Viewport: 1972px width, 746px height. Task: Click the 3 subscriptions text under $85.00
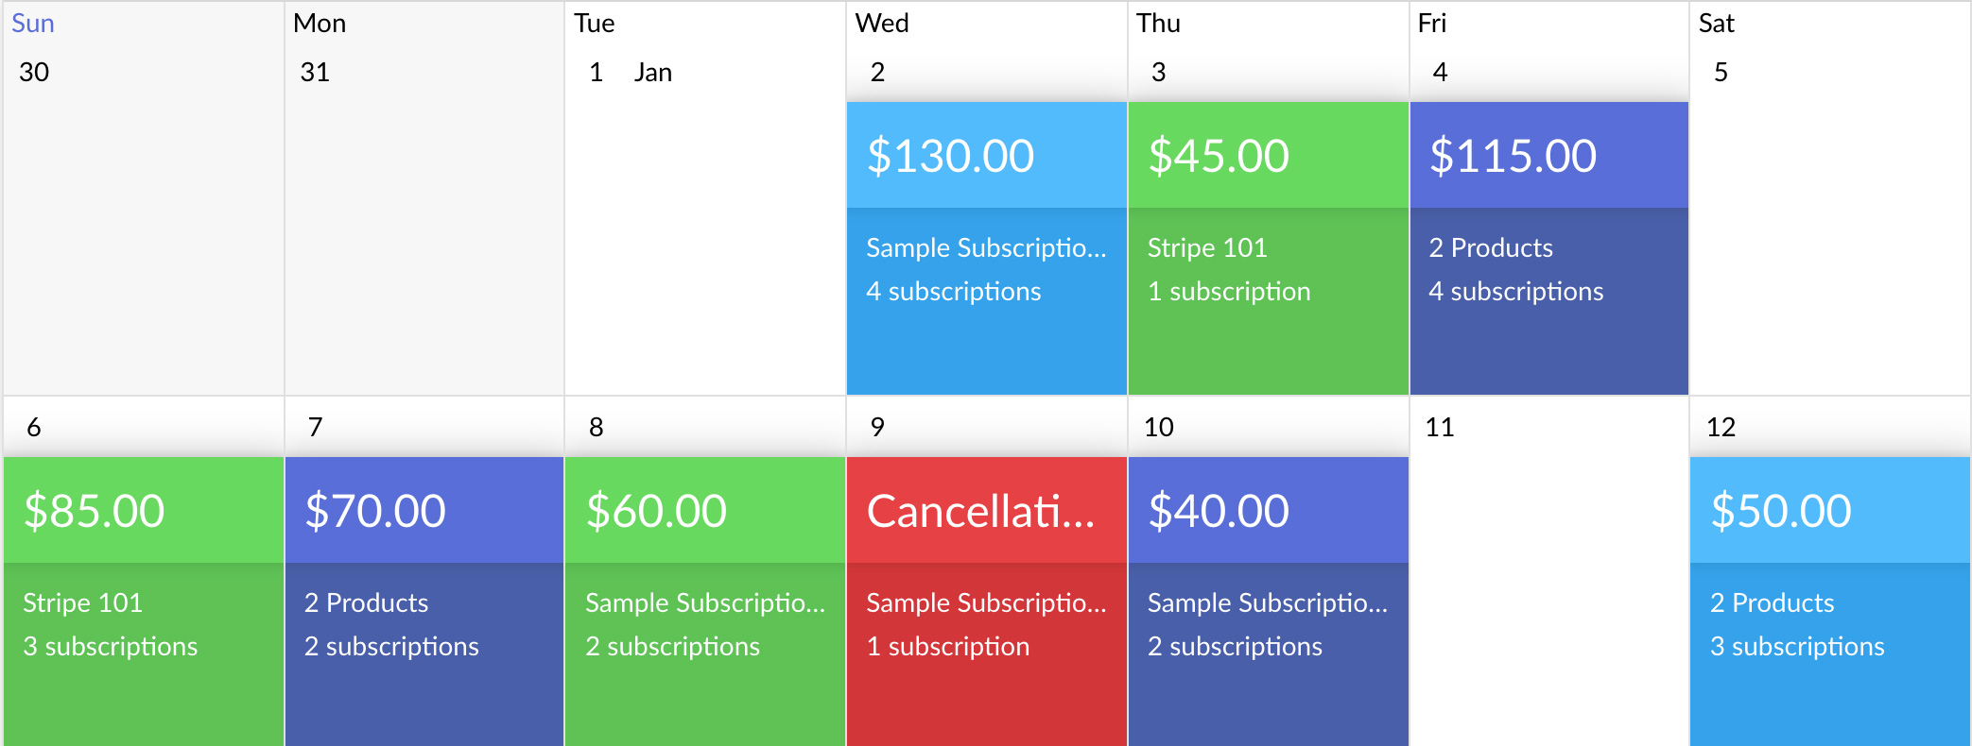pyautogui.click(x=111, y=646)
